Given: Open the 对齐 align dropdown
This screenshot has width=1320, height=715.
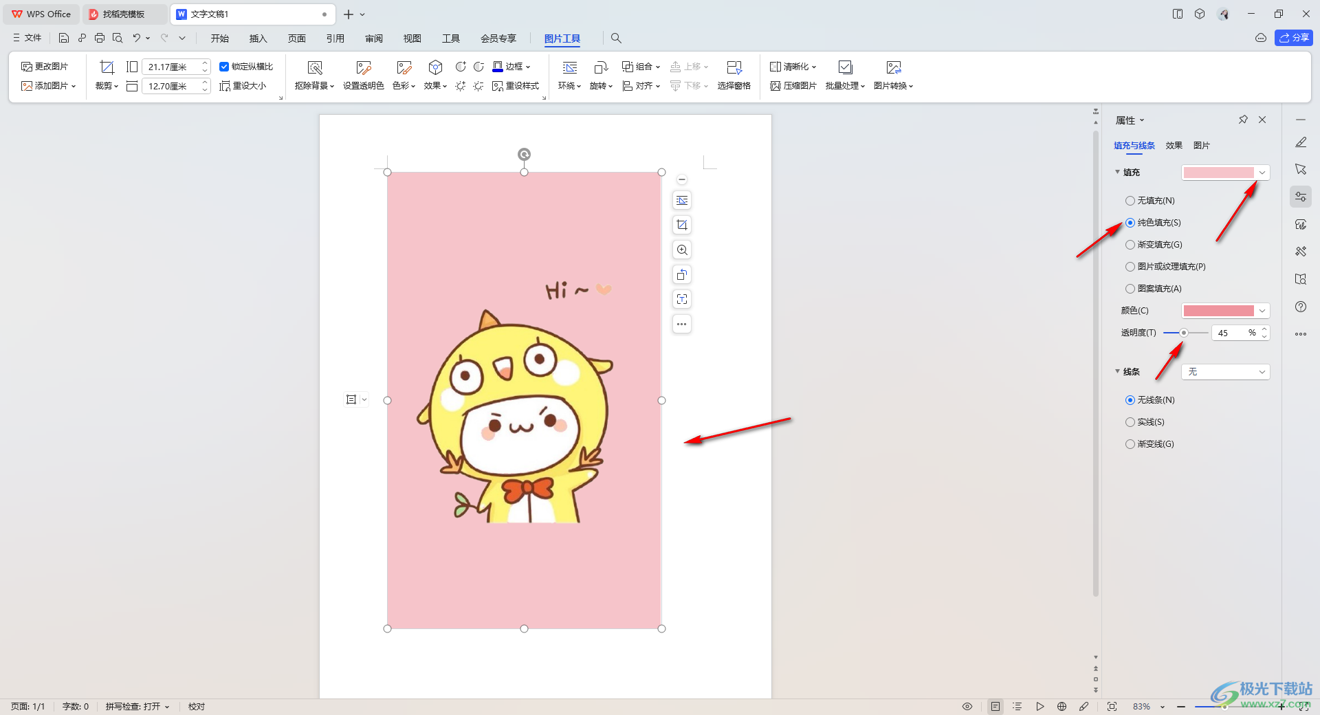Looking at the screenshot, I should (641, 86).
